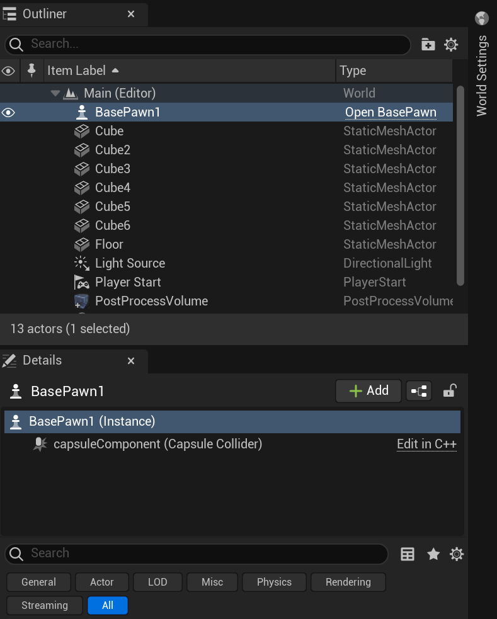This screenshot has width=497, height=619.
Task: Click the Edit in C++ link
Action: pos(426,444)
